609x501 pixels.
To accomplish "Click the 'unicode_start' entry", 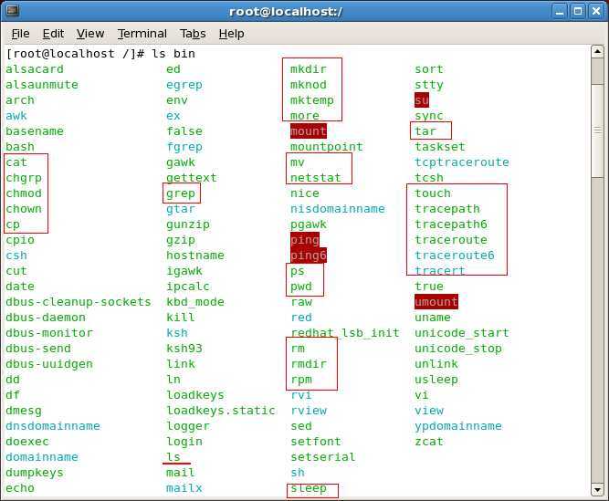I will 462,333.
